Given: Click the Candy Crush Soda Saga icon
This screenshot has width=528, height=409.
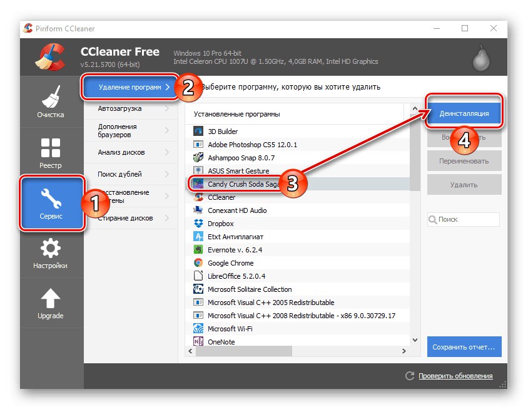Looking at the screenshot, I should (x=198, y=184).
